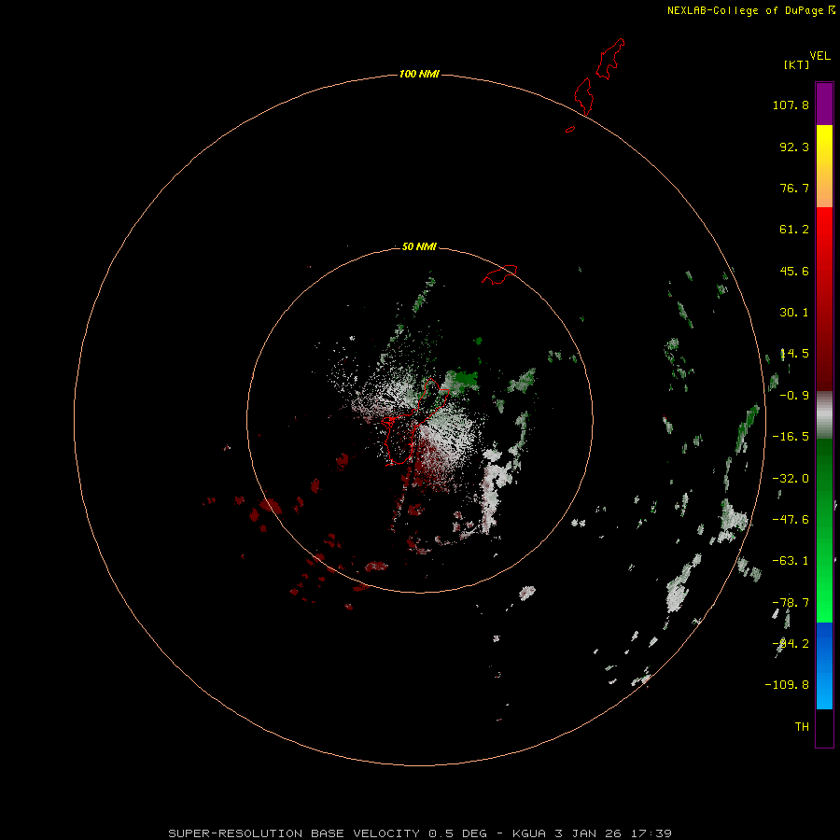Click the 76.7 legend value
Viewport: 840px width, 840px height.
pos(794,188)
